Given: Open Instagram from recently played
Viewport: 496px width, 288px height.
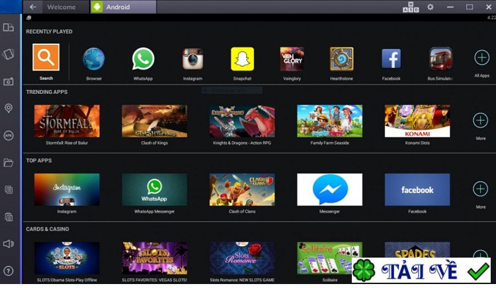Looking at the screenshot, I should 192,59.
